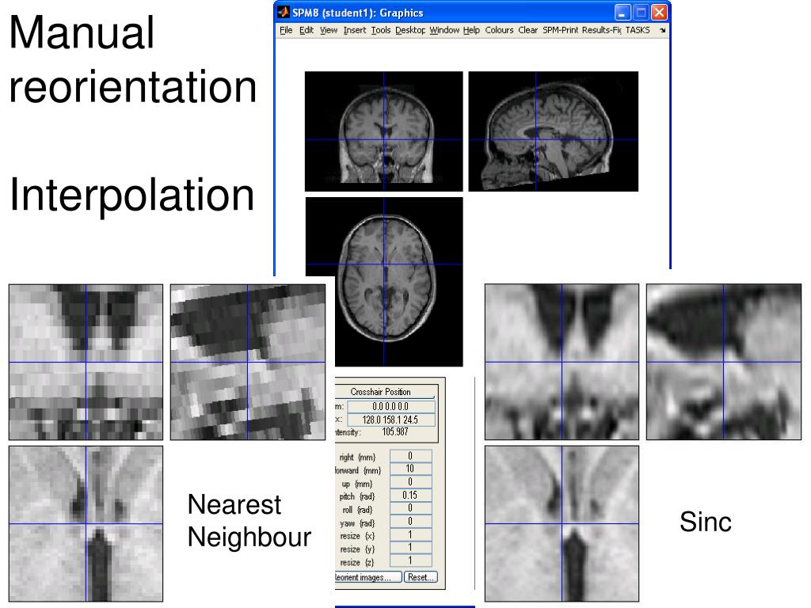The height and width of the screenshot is (608, 811).
Task: Click the pitch (rad) field showing 0.15
Action: [410, 496]
